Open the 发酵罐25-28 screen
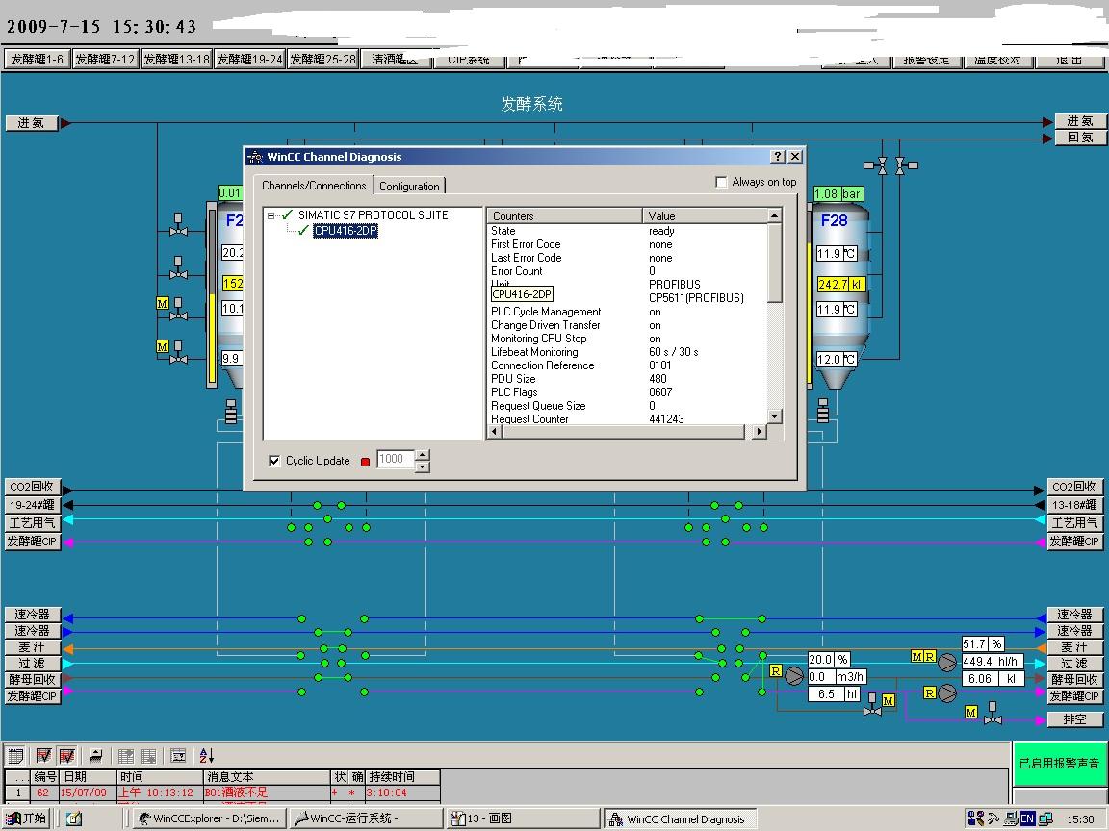1109x831 pixels. [323, 60]
